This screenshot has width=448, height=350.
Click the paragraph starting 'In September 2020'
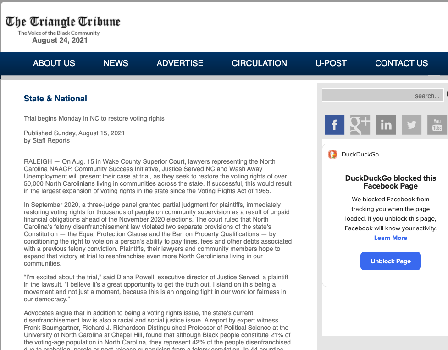pyautogui.click(x=158, y=234)
